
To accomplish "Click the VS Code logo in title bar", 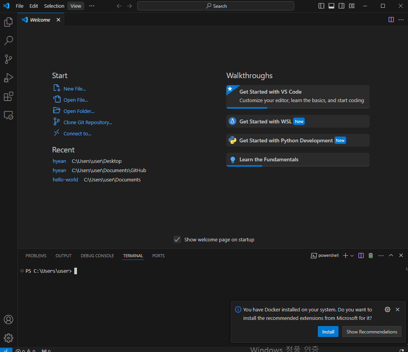I will 6,6.
